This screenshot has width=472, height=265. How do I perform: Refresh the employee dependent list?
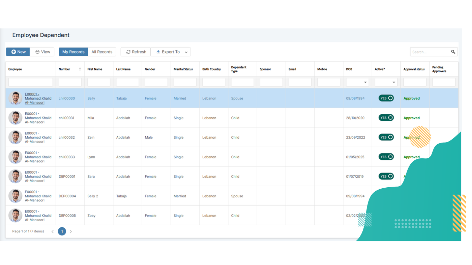(136, 52)
